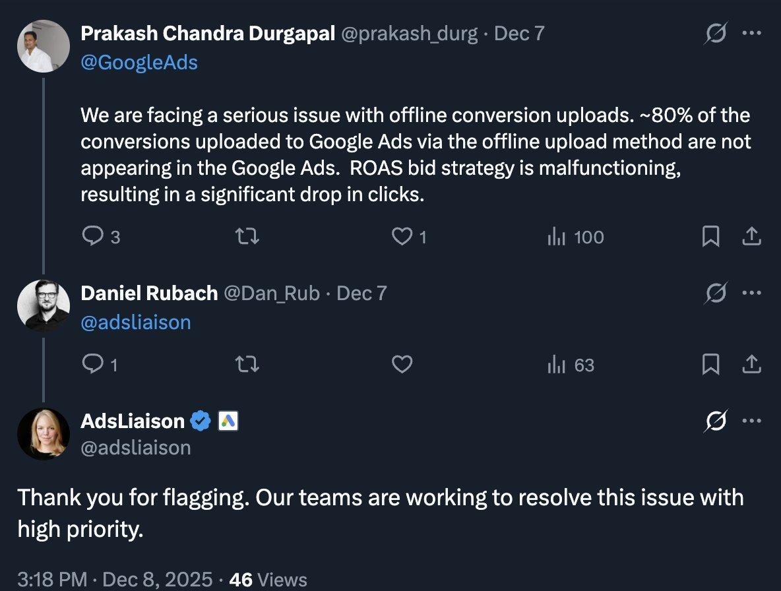Open more options on Prakash's tweet
781x591 pixels.
click(752, 34)
